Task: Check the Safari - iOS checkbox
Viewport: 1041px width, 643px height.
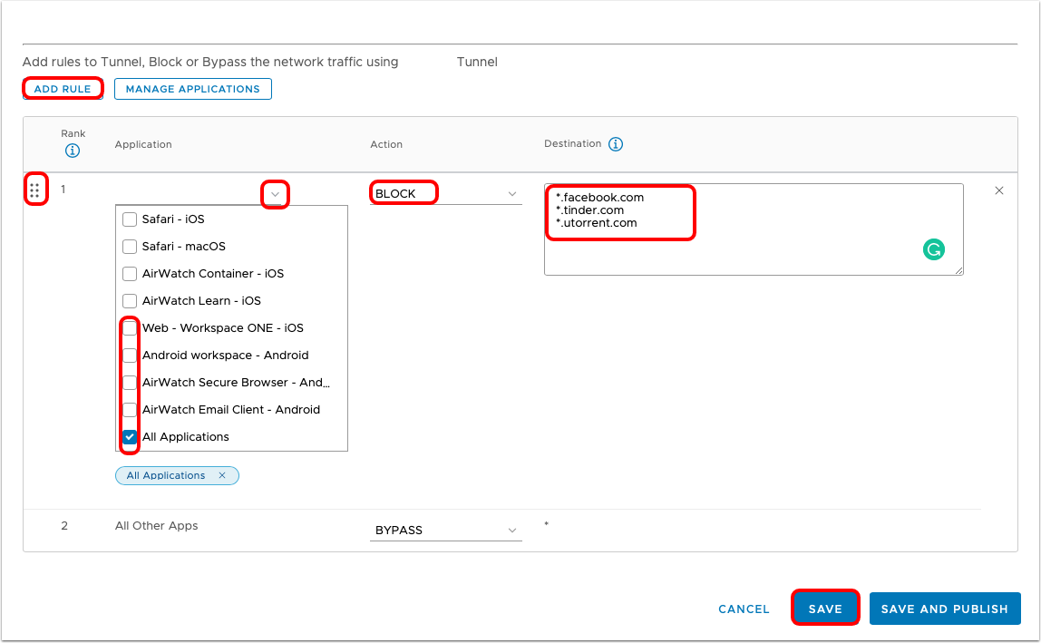Action: 130,219
